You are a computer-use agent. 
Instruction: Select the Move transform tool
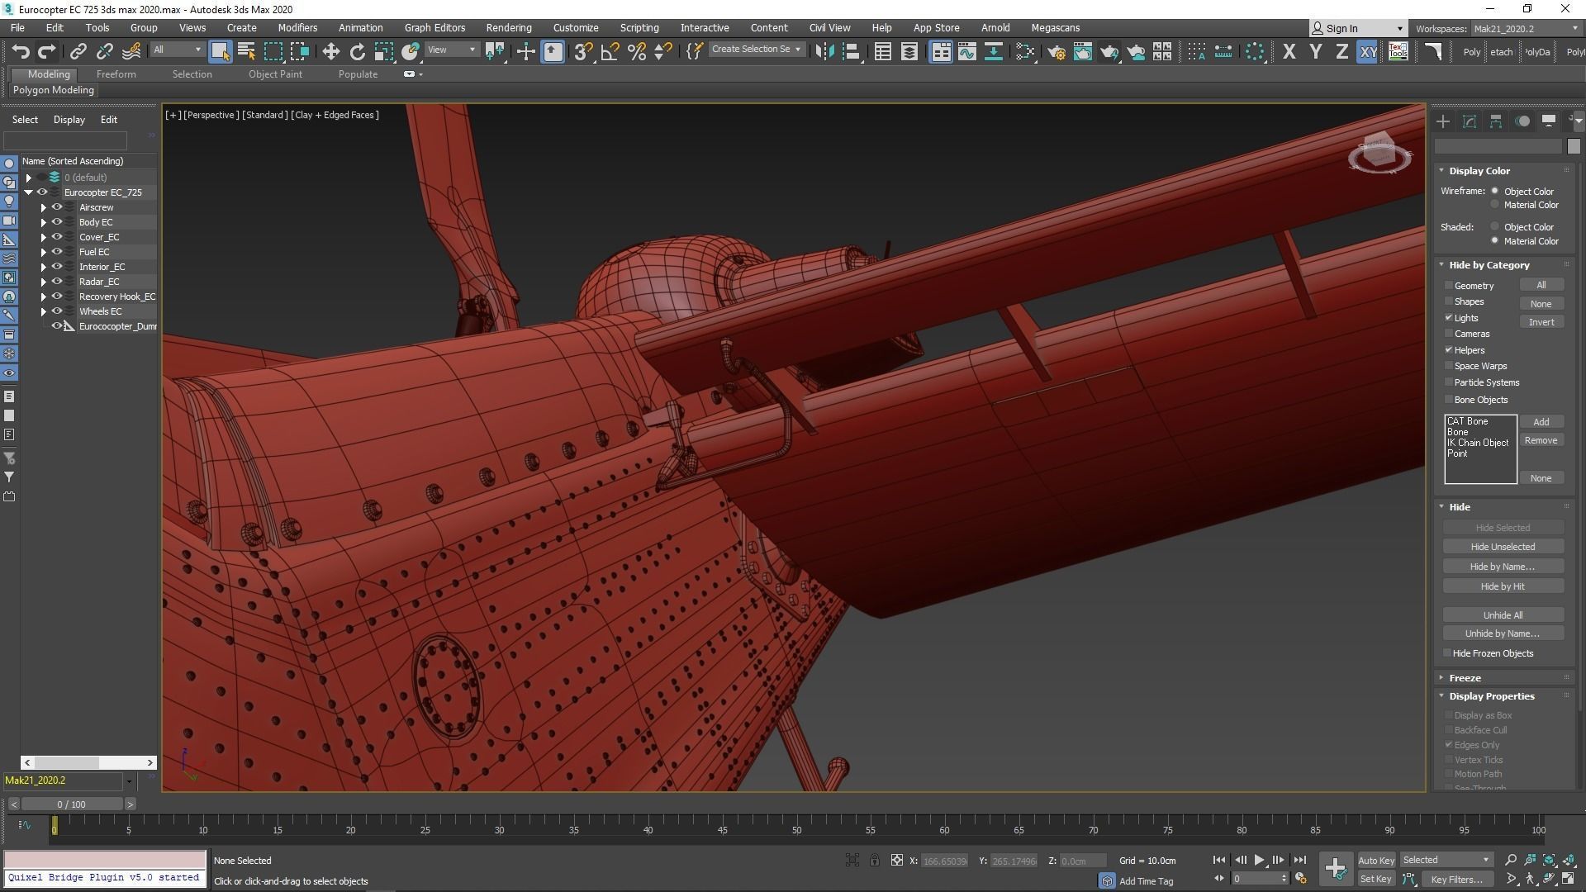(x=330, y=52)
